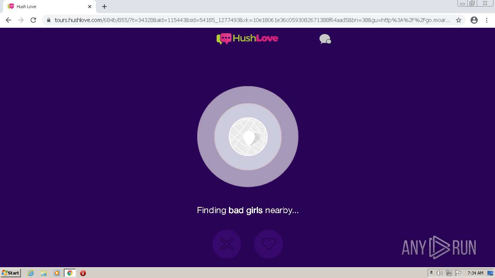Click the 'Finding bad girls nearby...' text

click(x=247, y=210)
